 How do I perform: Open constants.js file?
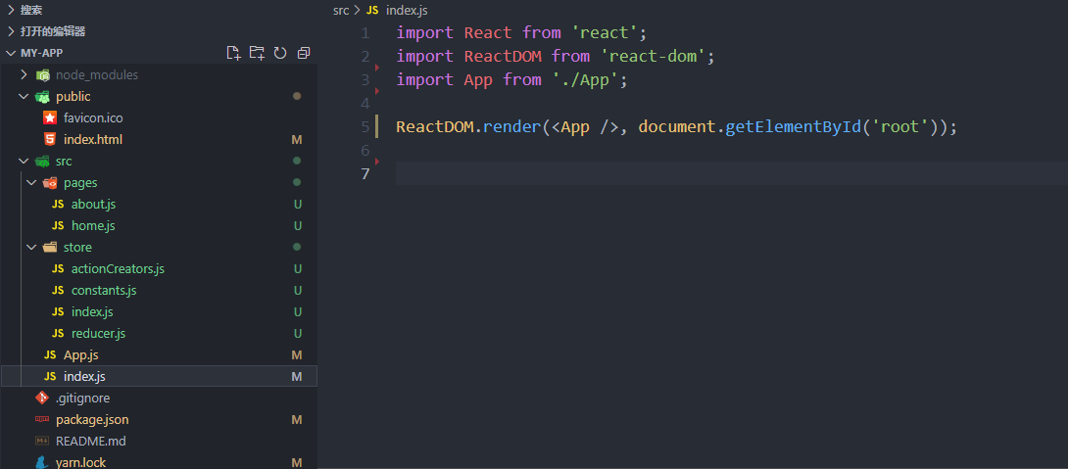(x=104, y=291)
